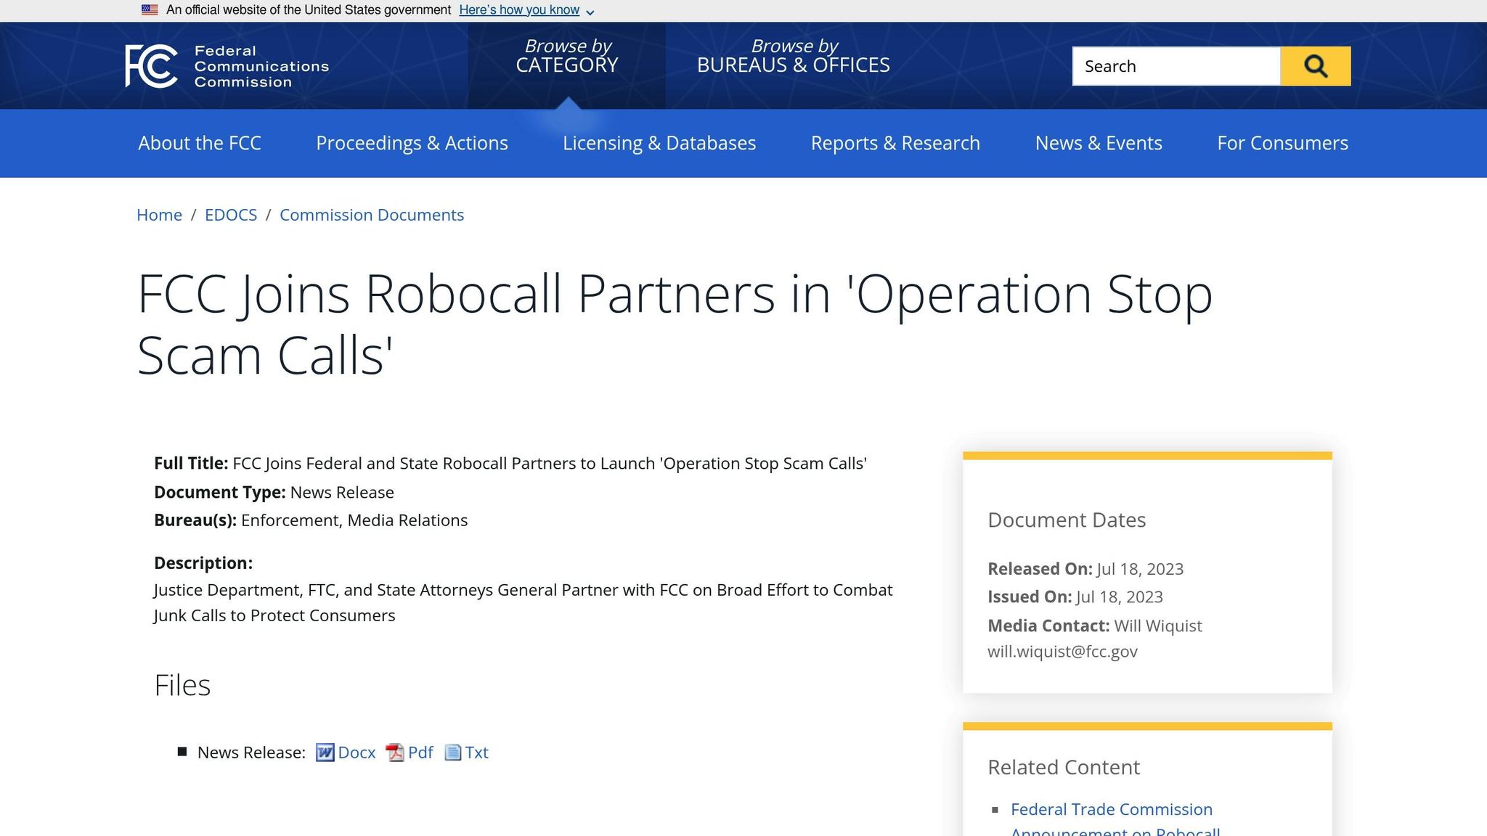
Task: Open the About the FCC menu
Action: (x=200, y=143)
